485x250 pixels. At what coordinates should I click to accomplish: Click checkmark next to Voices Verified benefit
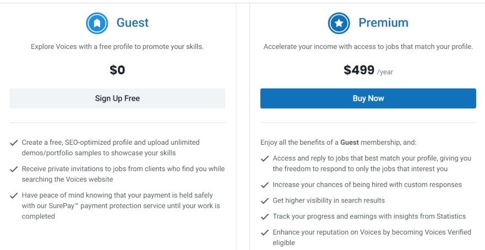tap(264, 232)
